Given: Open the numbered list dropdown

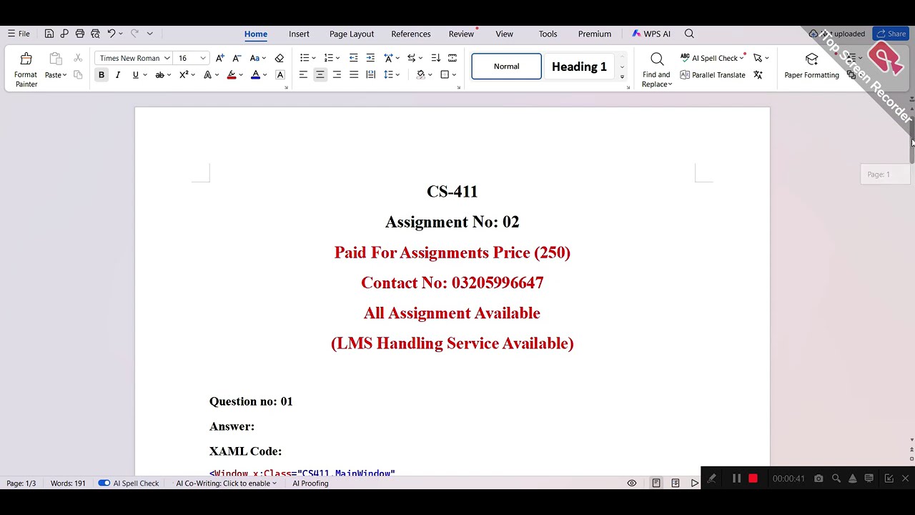Looking at the screenshot, I should click(337, 58).
